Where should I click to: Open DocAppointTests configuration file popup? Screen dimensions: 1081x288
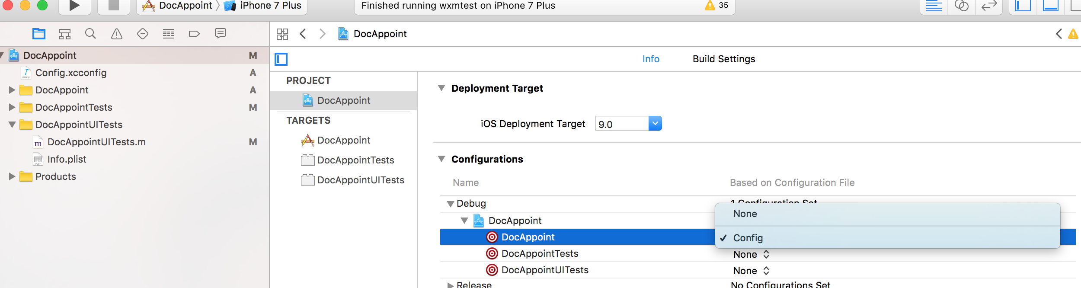click(x=751, y=254)
